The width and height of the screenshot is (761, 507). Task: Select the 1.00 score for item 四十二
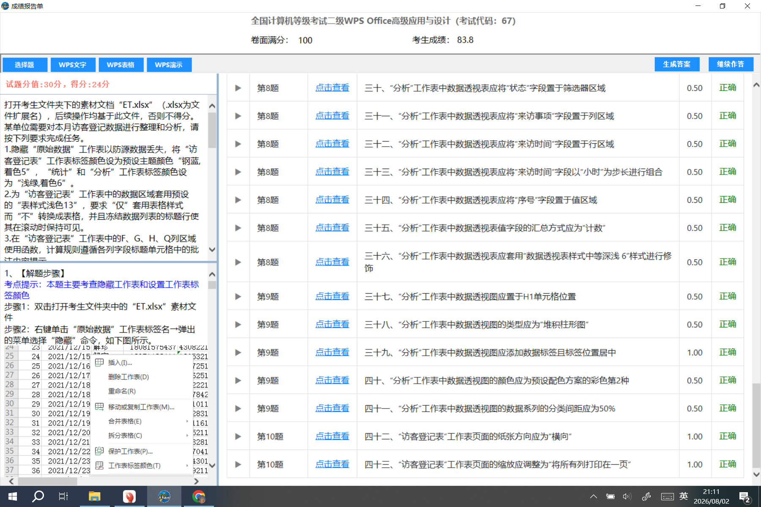point(695,436)
